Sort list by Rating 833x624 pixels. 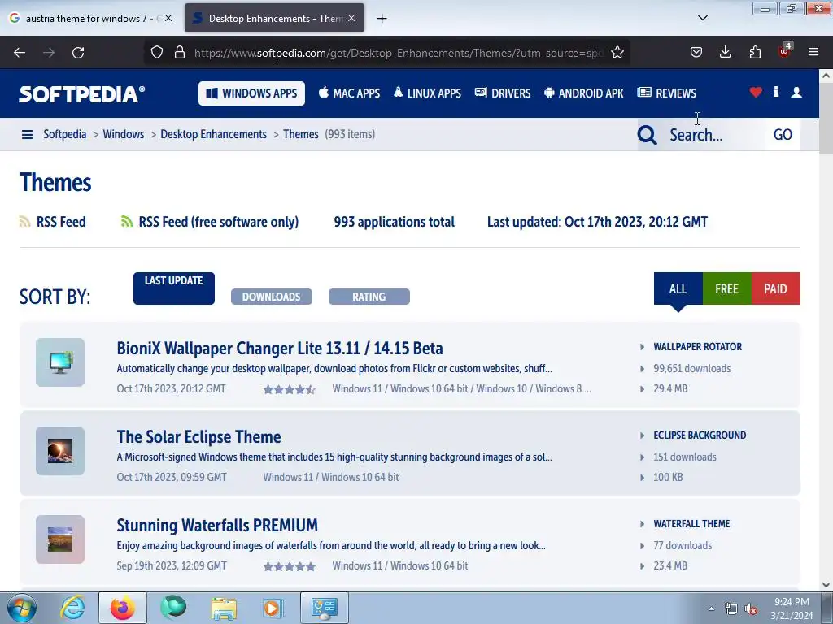pyautogui.click(x=369, y=297)
